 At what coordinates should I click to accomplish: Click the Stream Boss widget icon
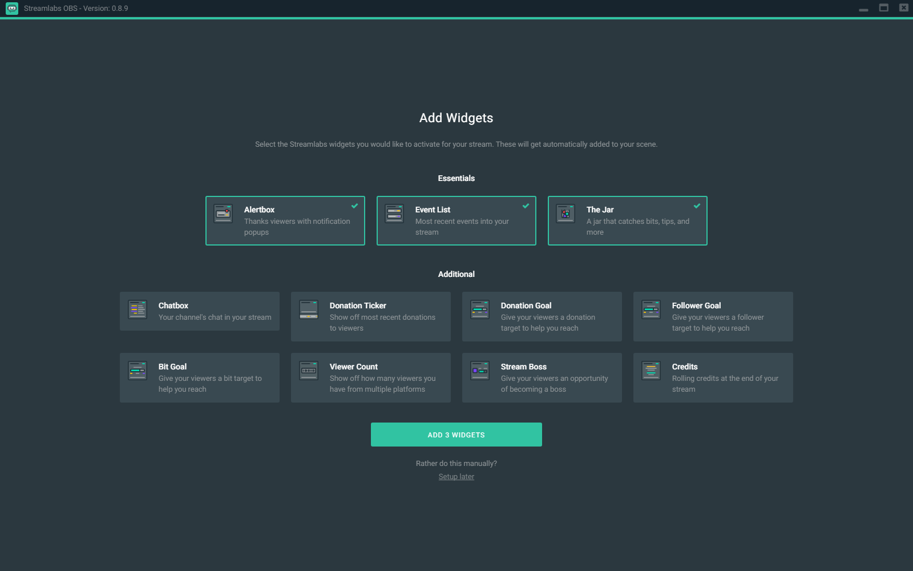click(x=480, y=371)
